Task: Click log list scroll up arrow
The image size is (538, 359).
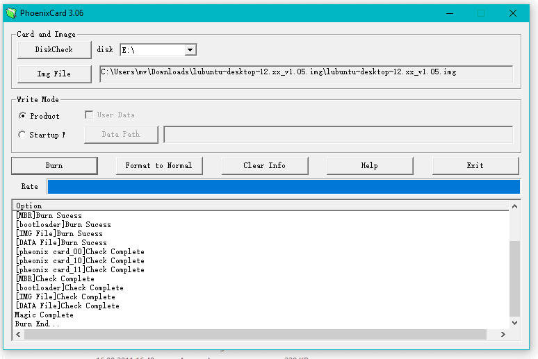Action: pos(514,206)
